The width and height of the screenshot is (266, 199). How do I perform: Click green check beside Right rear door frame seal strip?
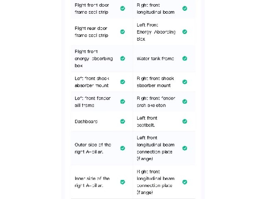pos(123,32)
